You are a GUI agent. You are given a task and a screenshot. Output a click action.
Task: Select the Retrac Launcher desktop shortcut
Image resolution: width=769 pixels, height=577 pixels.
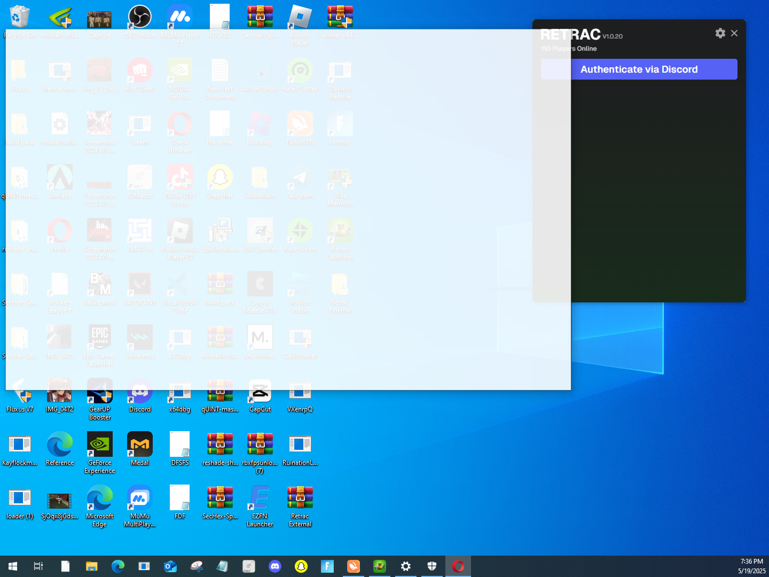[340, 239]
